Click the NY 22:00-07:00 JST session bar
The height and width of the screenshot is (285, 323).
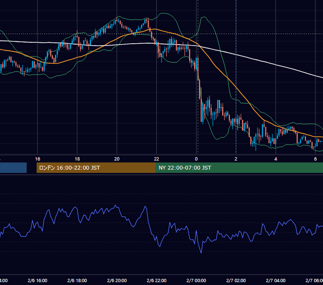(x=239, y=168)
